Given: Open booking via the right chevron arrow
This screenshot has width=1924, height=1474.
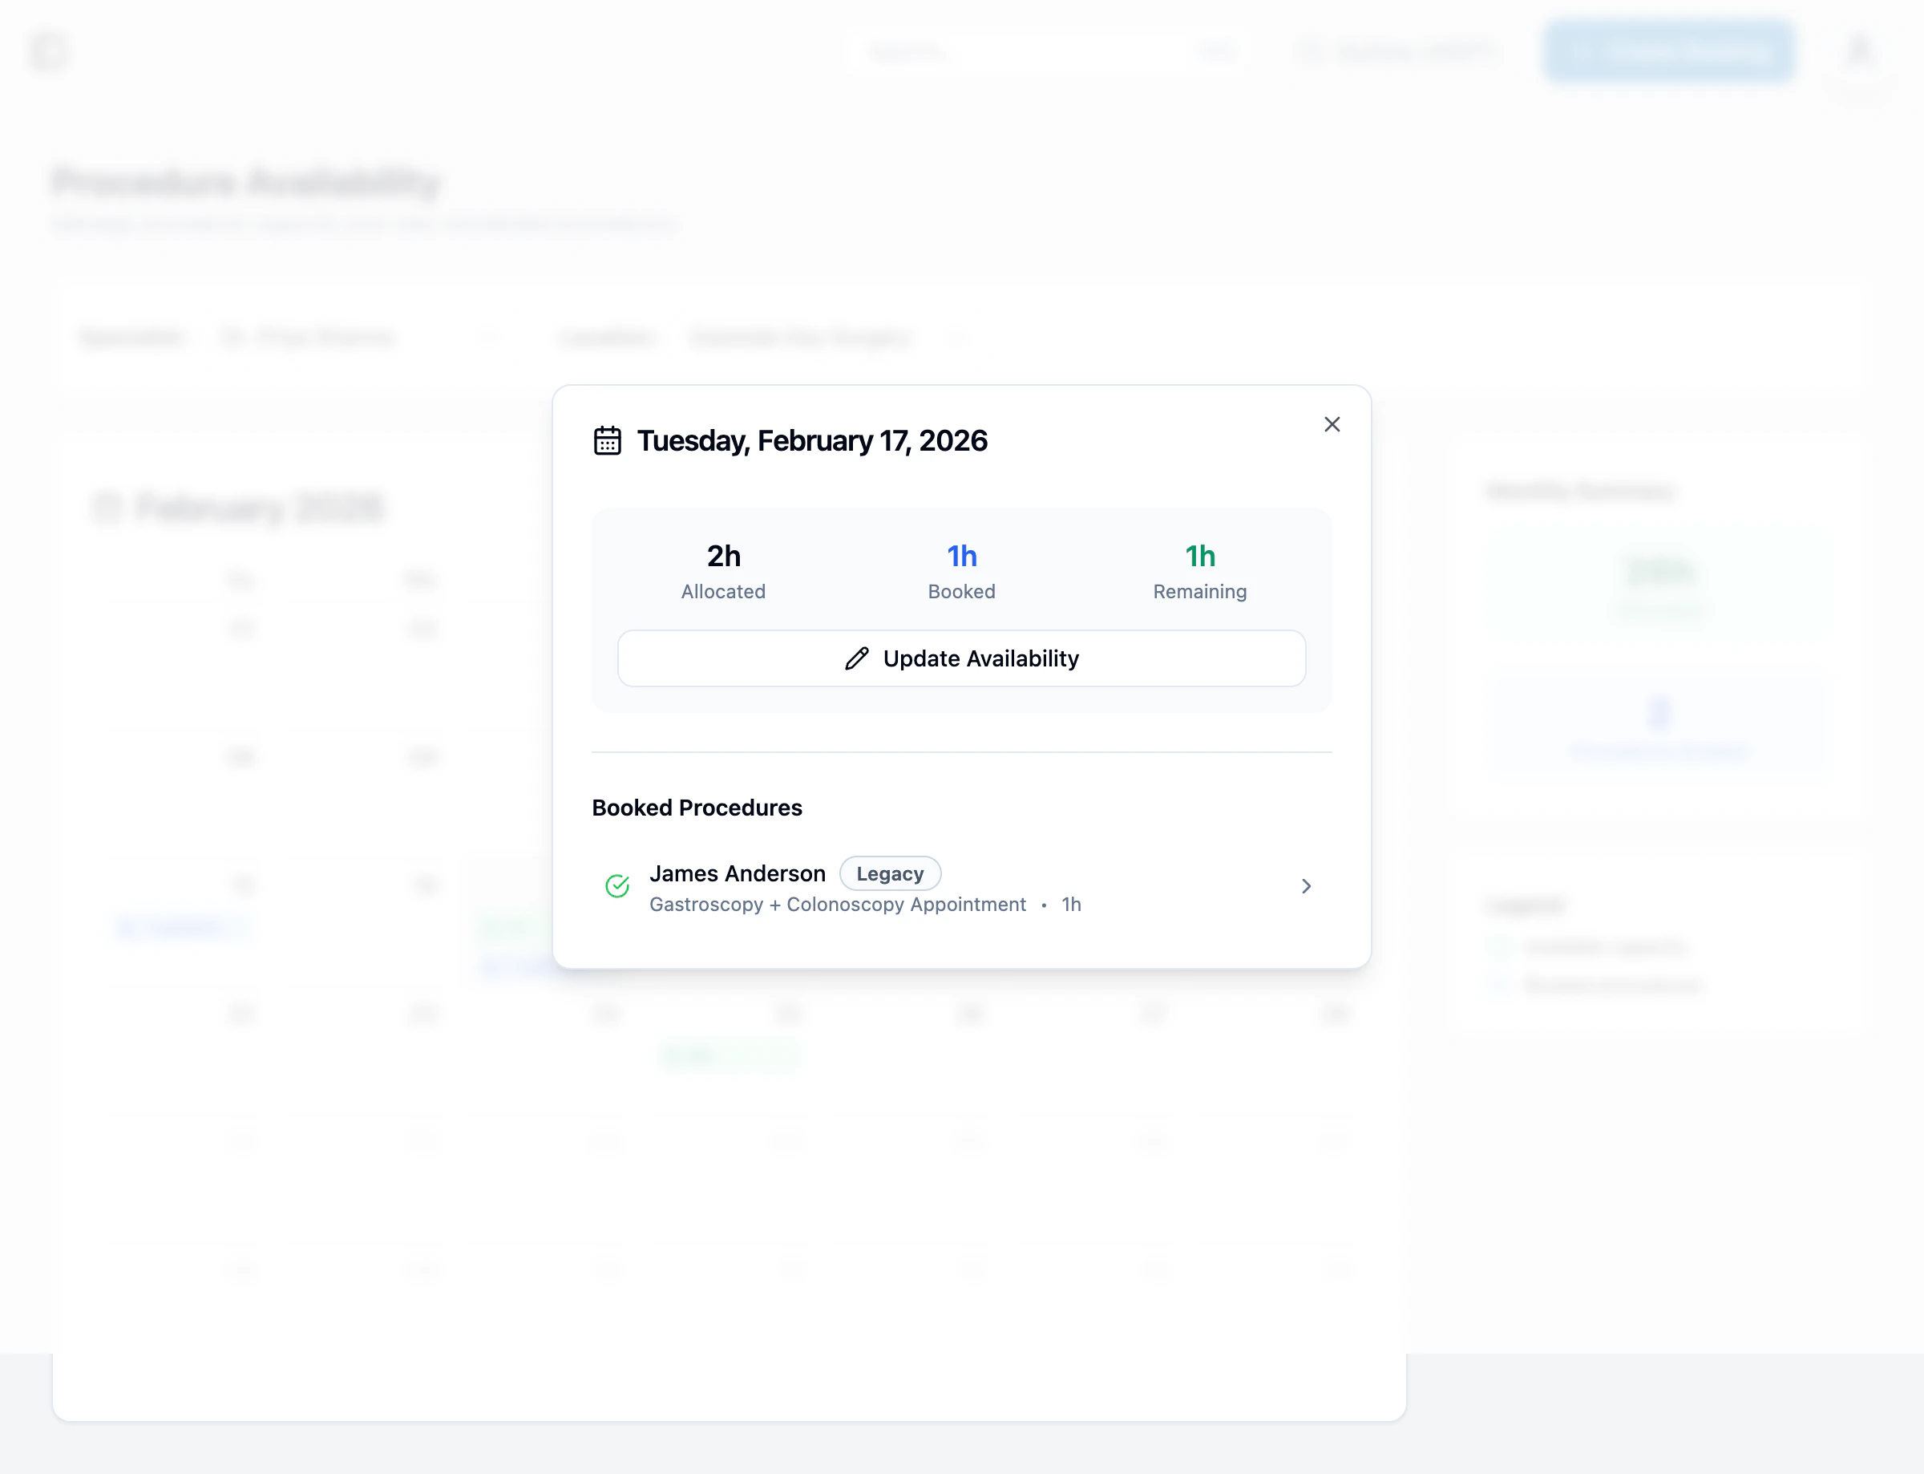Looking at the screenshot, I should click(x=1306, y=886).
